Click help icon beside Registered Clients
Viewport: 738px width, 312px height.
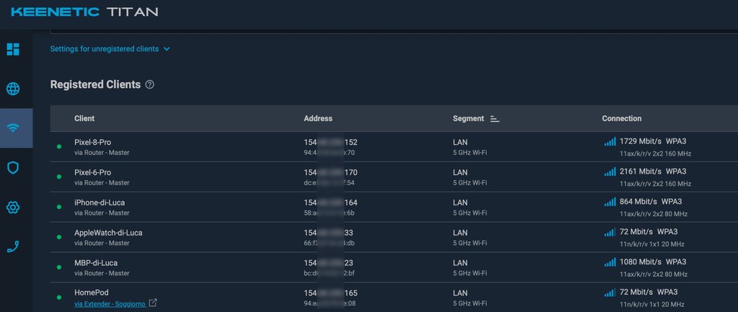tap(150, 85)
